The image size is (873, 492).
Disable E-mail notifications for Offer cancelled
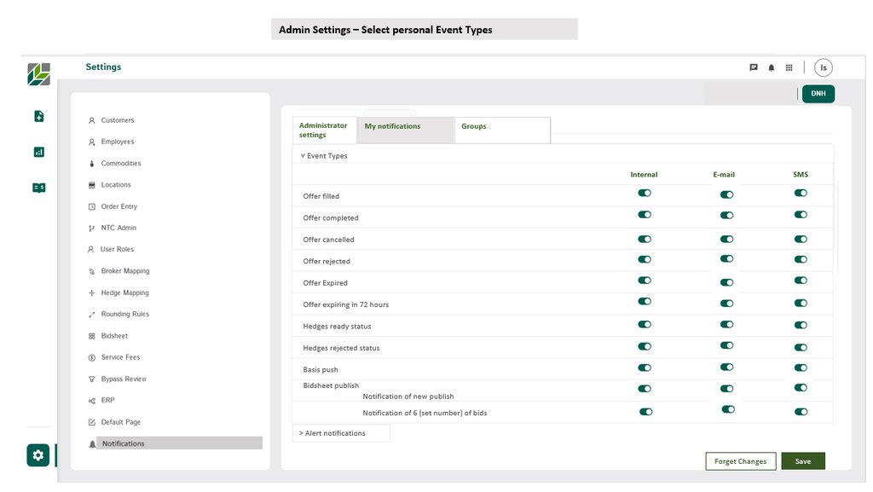[x=726, y=239]
